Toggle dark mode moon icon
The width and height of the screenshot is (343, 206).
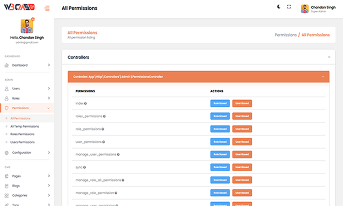coord(279,7)
